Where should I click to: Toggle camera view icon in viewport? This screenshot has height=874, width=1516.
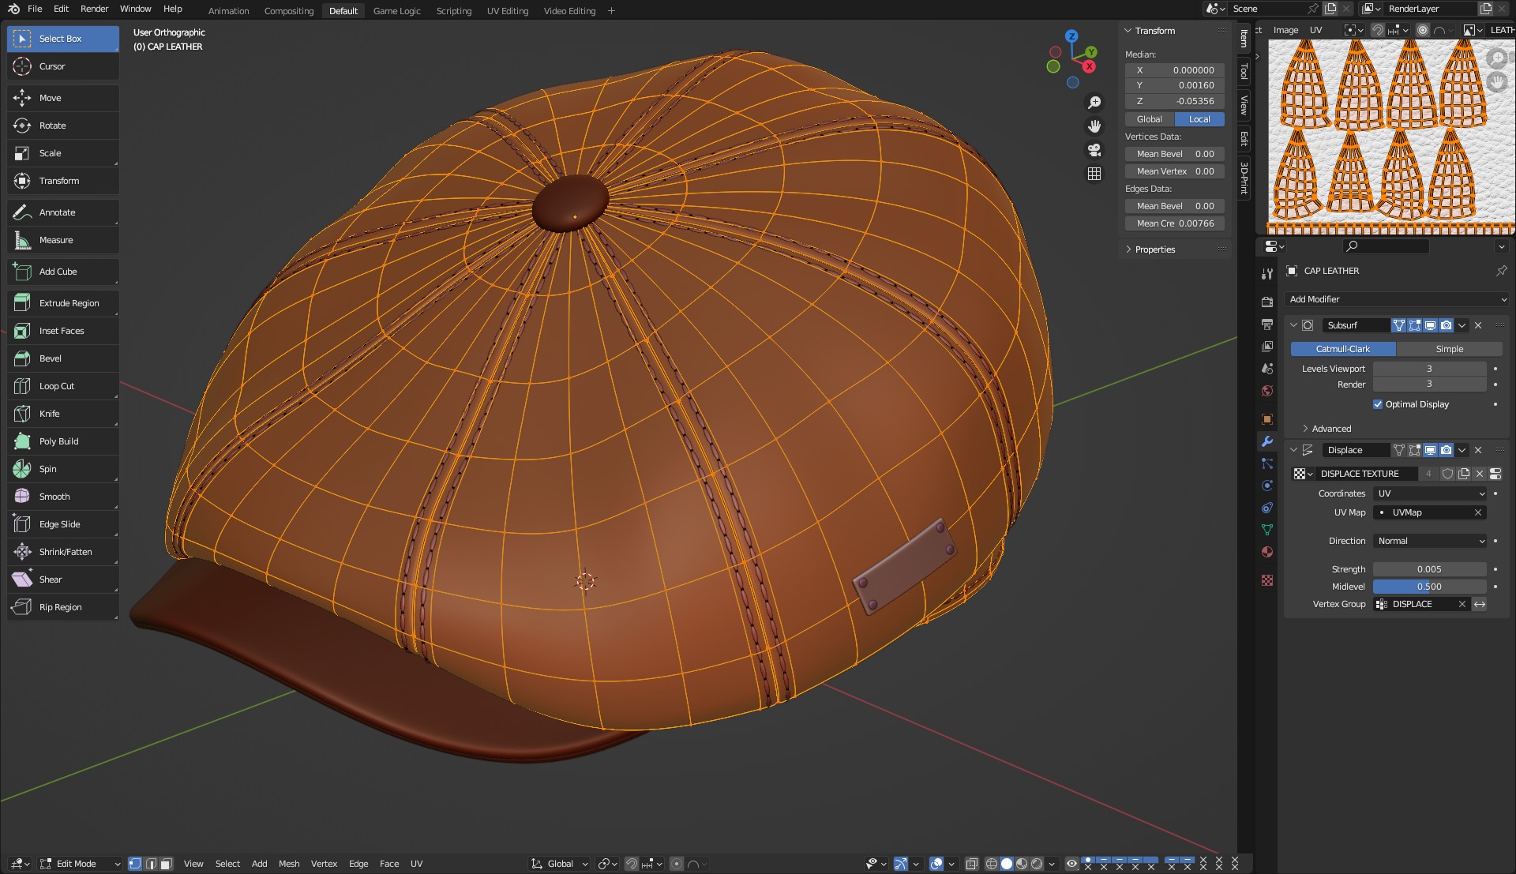tap(1094, 150)
